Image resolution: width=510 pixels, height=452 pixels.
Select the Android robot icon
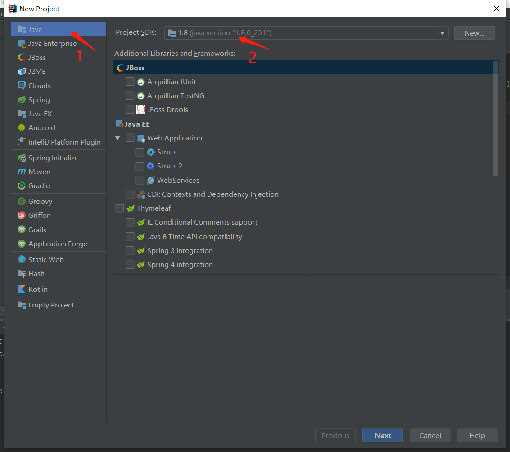click(x=22, y=128)
